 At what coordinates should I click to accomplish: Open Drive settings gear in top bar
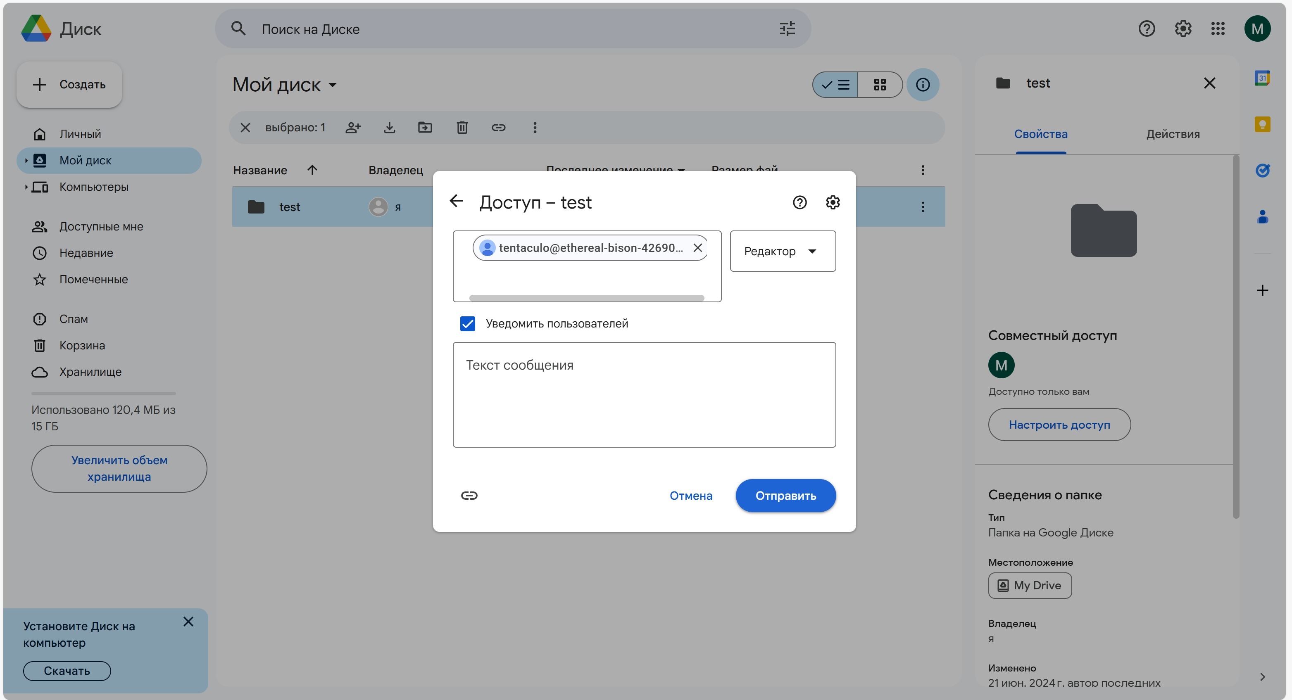[x=1183, y=28]
